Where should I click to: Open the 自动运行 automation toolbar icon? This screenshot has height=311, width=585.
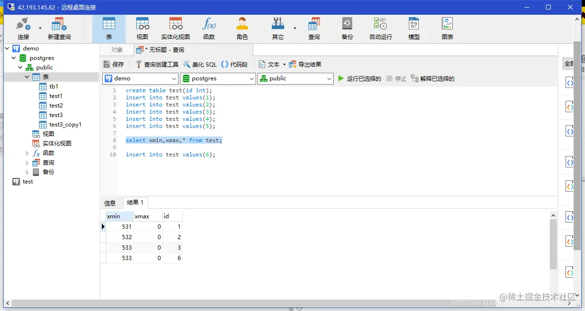coord(381,29)
